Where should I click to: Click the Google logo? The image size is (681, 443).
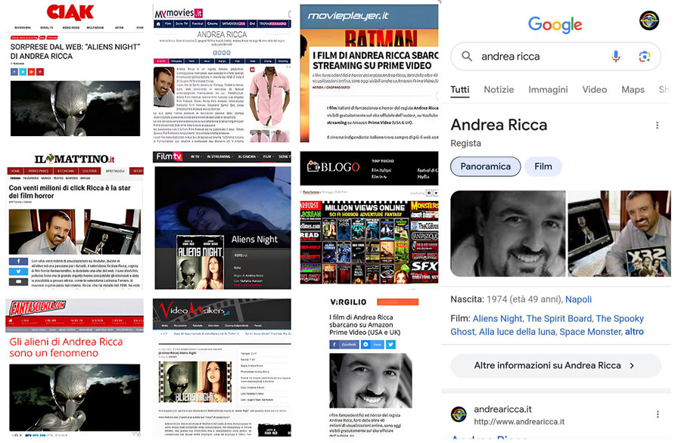click(555, 25)
